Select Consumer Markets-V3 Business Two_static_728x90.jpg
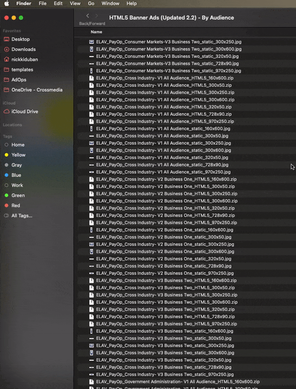 tap(167, 64)
